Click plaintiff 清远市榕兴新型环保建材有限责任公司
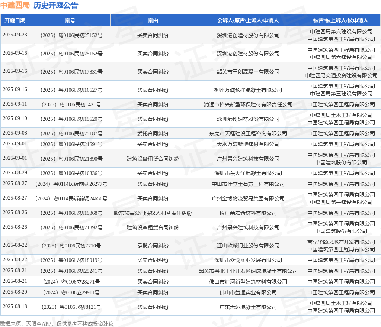 [x=248, y=104]
